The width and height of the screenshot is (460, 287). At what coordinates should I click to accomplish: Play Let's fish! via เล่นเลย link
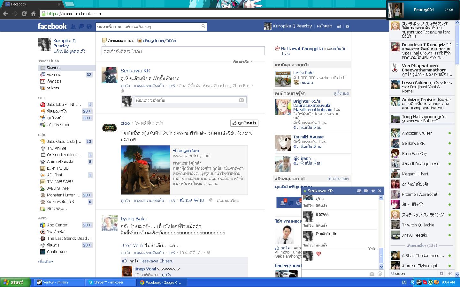coord(303,83)
